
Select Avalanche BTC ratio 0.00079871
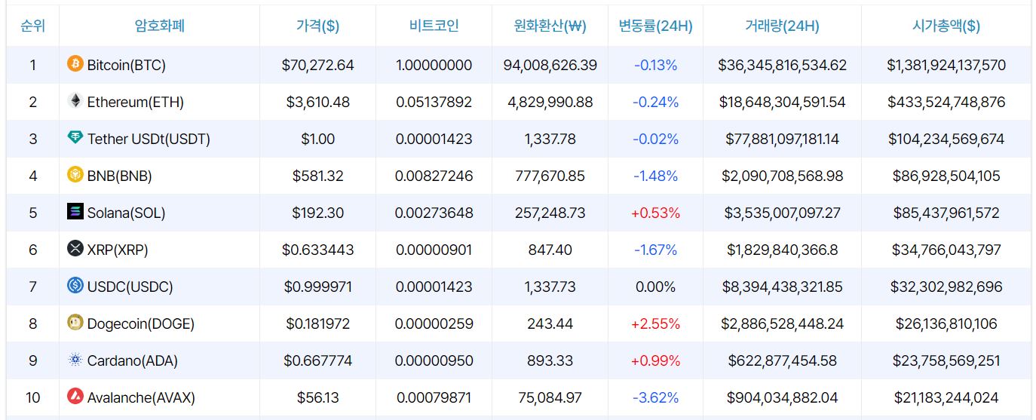tap(434, 397)
